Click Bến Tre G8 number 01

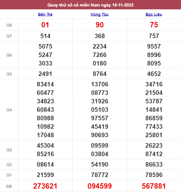click(x=45, y=25)
